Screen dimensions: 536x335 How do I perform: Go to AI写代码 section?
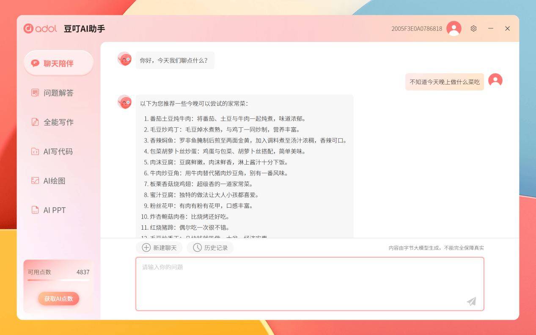click(58, 151)
